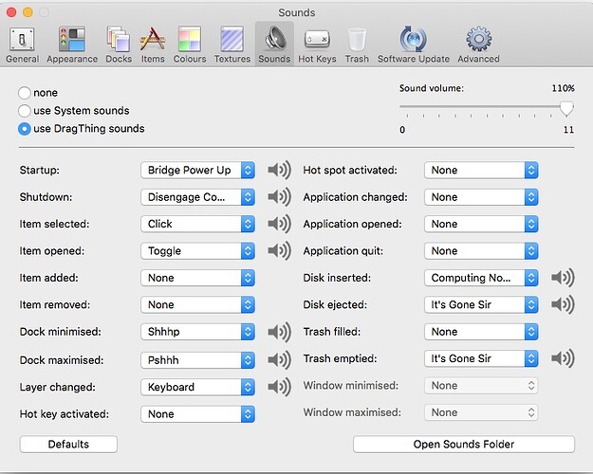The width and height of the screenshot is (593, 474).
Task: Select the 'none' sound option
Action: (x=25, y=93)
